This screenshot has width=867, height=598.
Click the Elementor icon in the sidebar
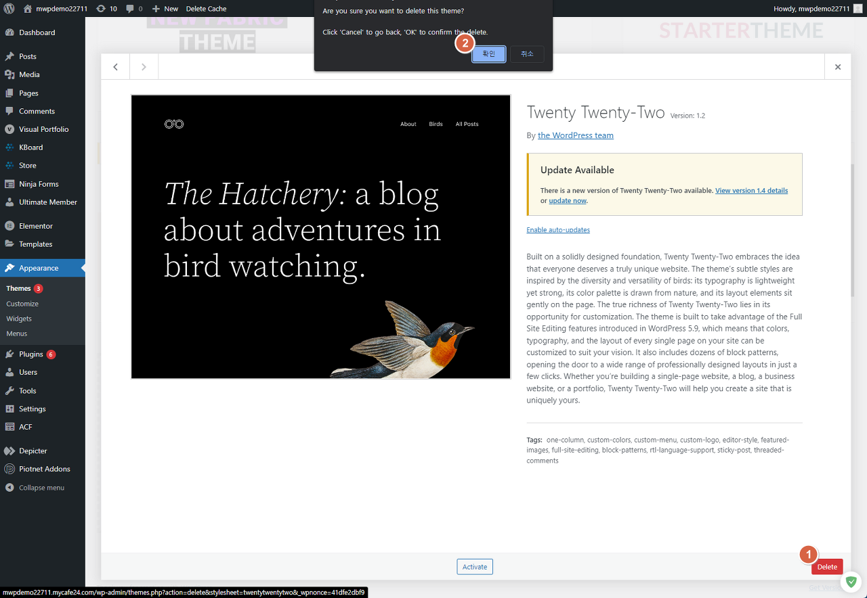coord(9,226)
